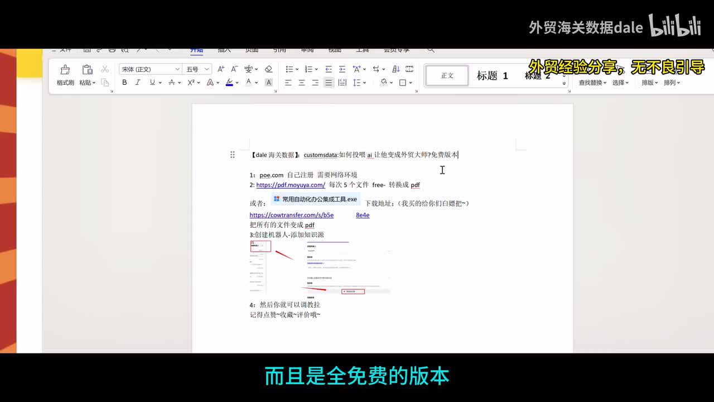Click the decrease indent icon

(329, 69)
